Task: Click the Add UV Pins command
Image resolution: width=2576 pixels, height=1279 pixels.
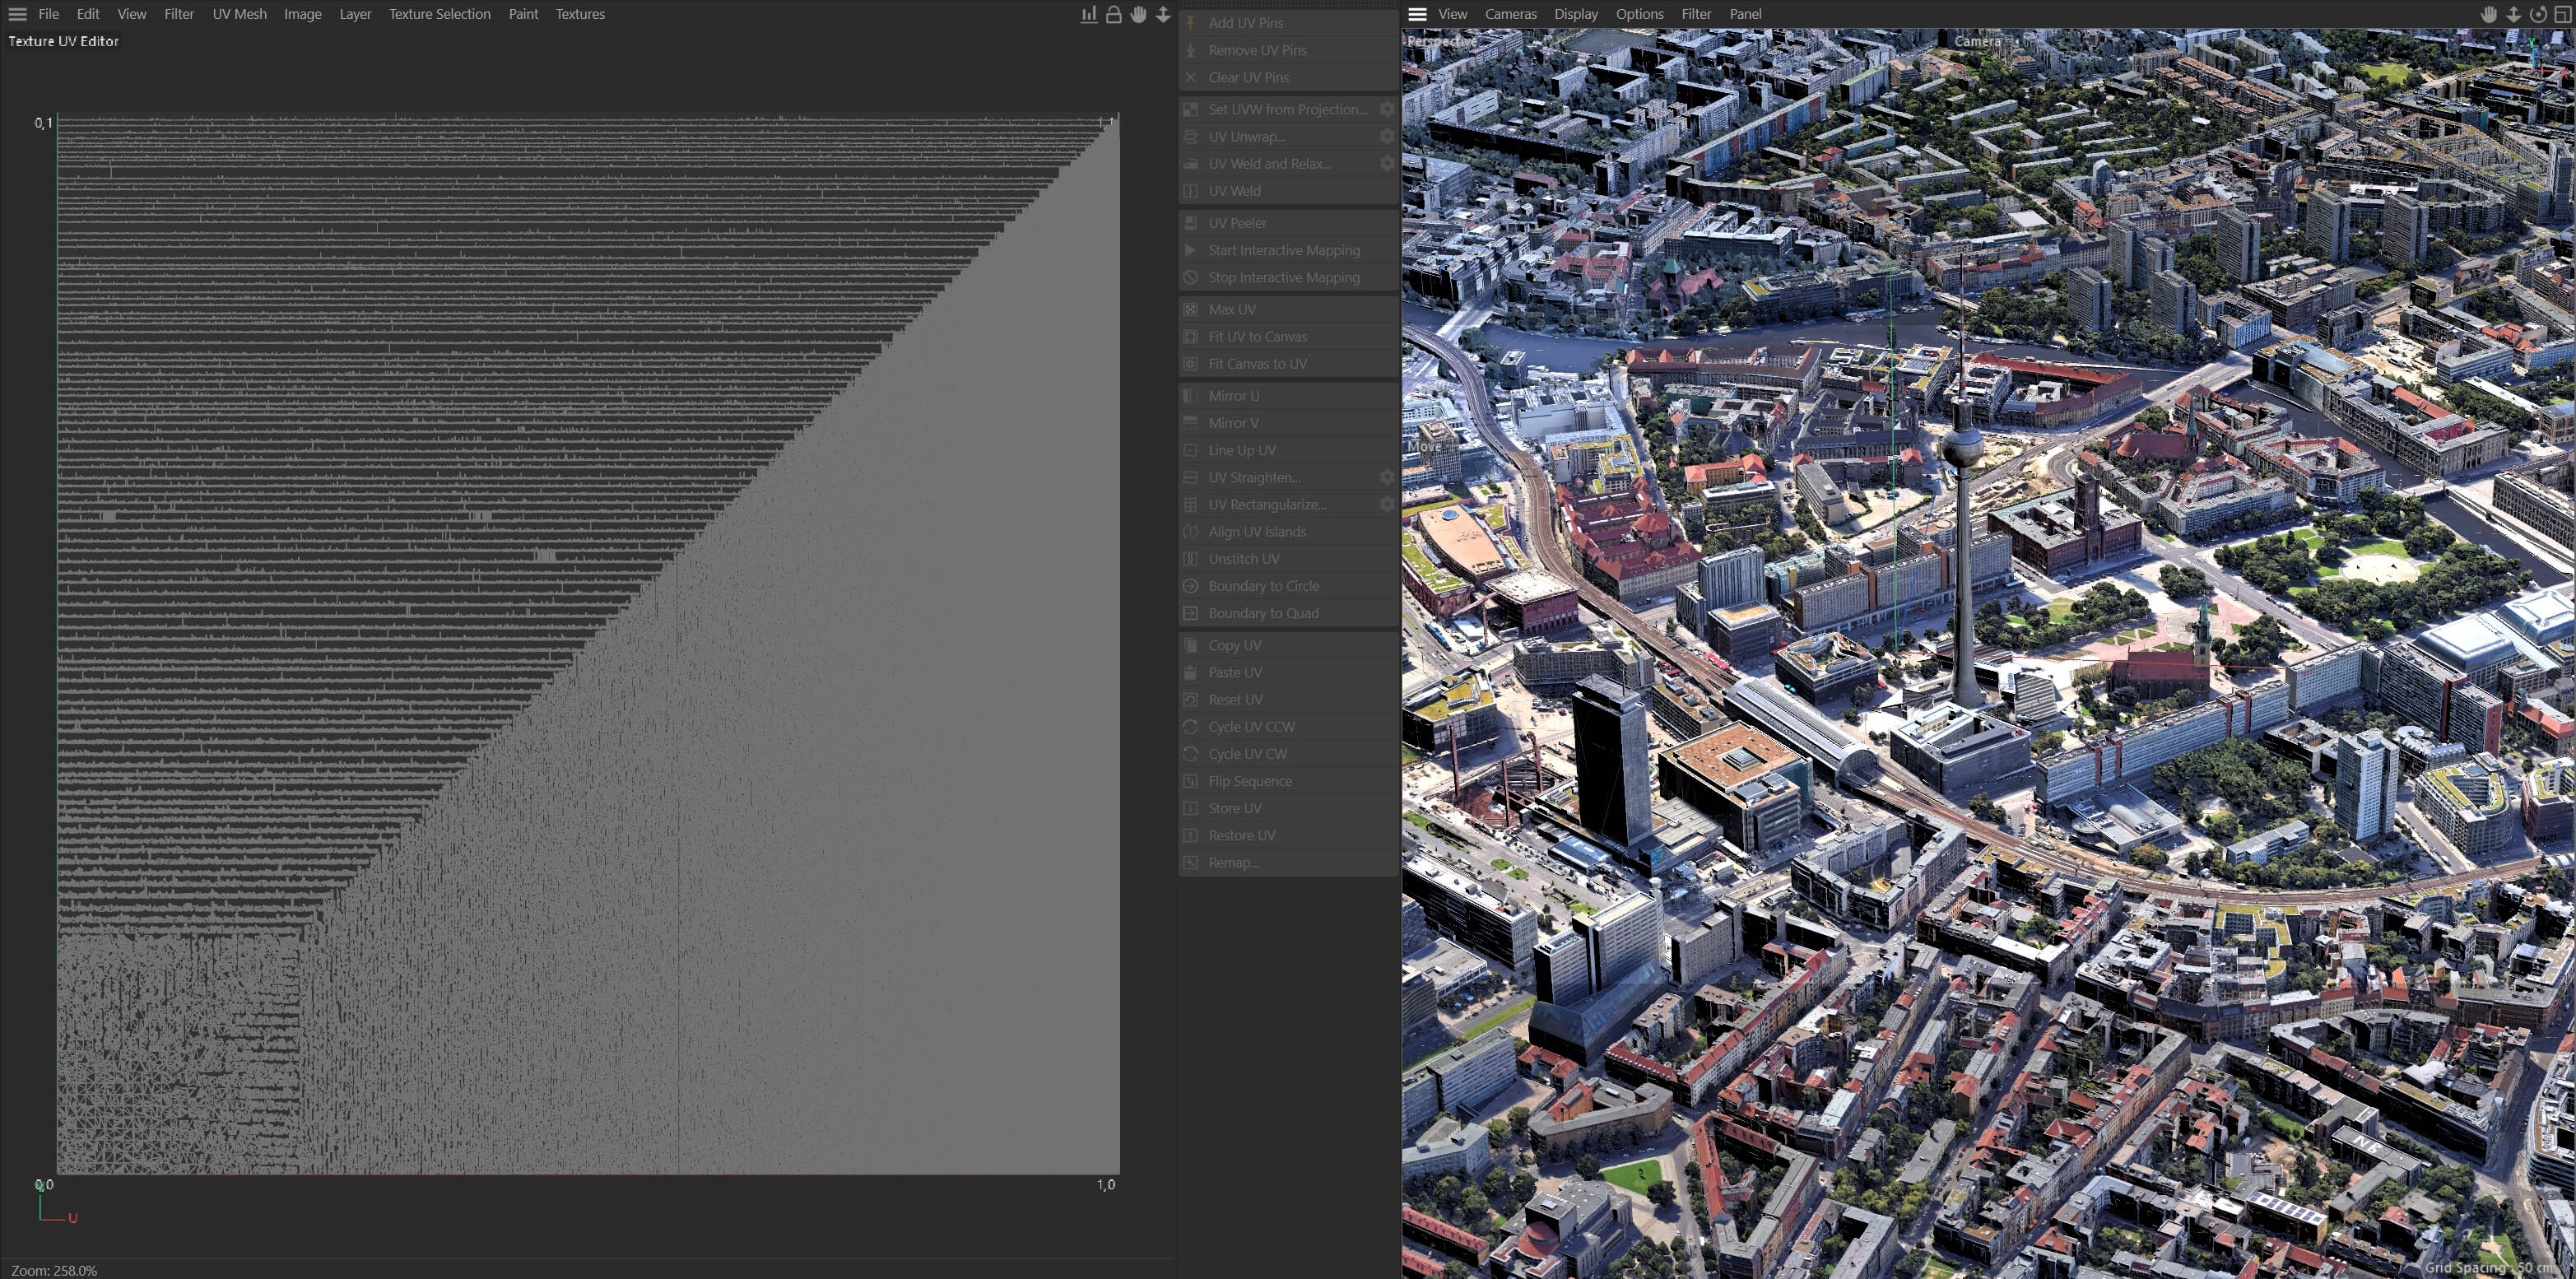Action: (x=1288, y=23)
